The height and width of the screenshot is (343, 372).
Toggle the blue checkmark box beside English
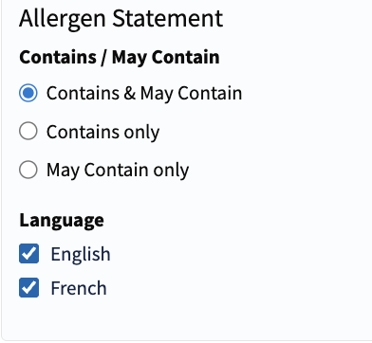point(28,254)
